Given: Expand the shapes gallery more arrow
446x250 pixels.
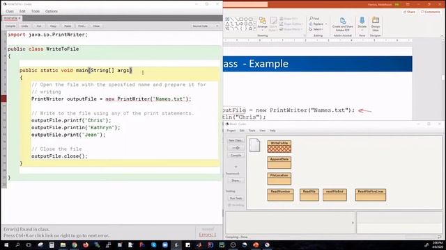Looking at the screenshot, I should coord(254,29).
